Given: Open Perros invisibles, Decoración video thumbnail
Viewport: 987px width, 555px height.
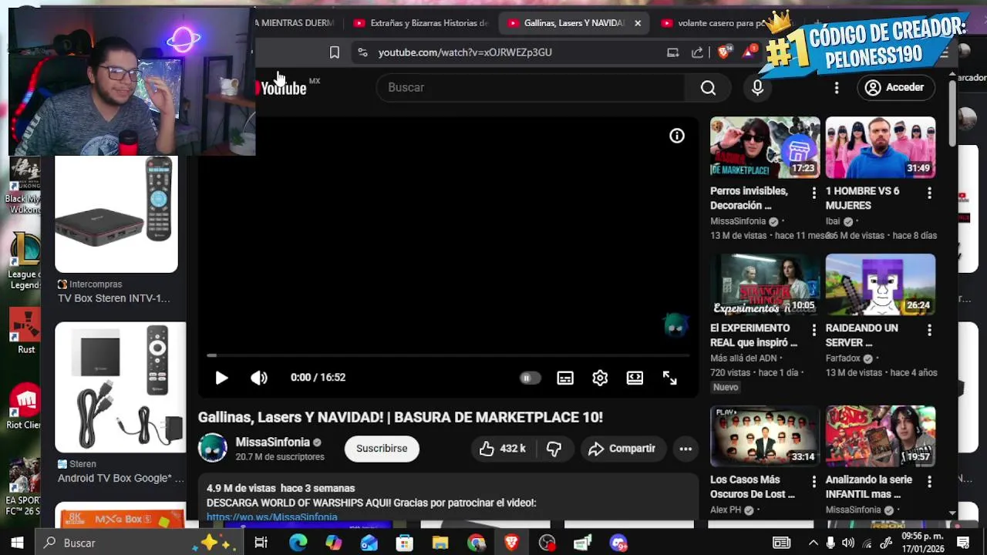Looking at the screenshot, I should [x=765, y=147].
